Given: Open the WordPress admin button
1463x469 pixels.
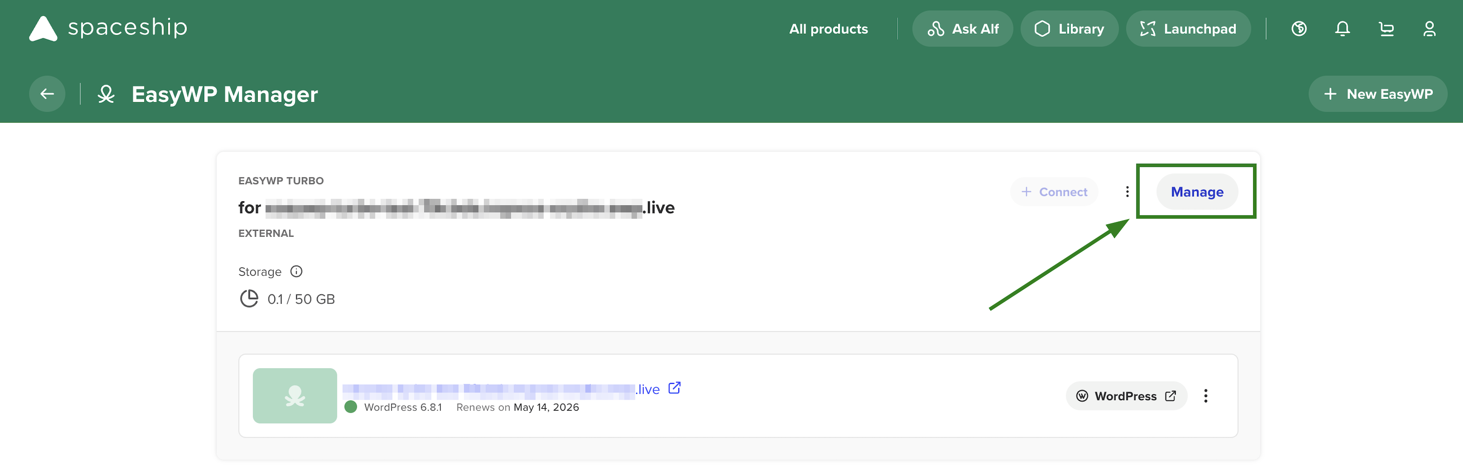Looking at the screenshot, I should (x=1126, y=396).
